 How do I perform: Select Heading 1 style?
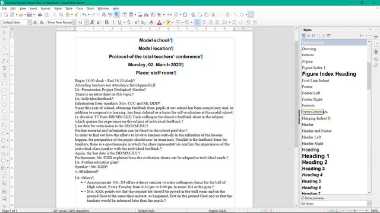click(315, 156)
